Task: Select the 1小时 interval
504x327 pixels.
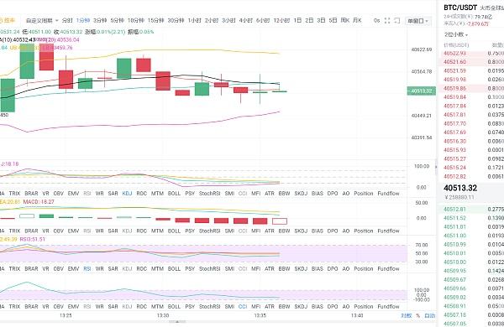Action: coord(195,20)
